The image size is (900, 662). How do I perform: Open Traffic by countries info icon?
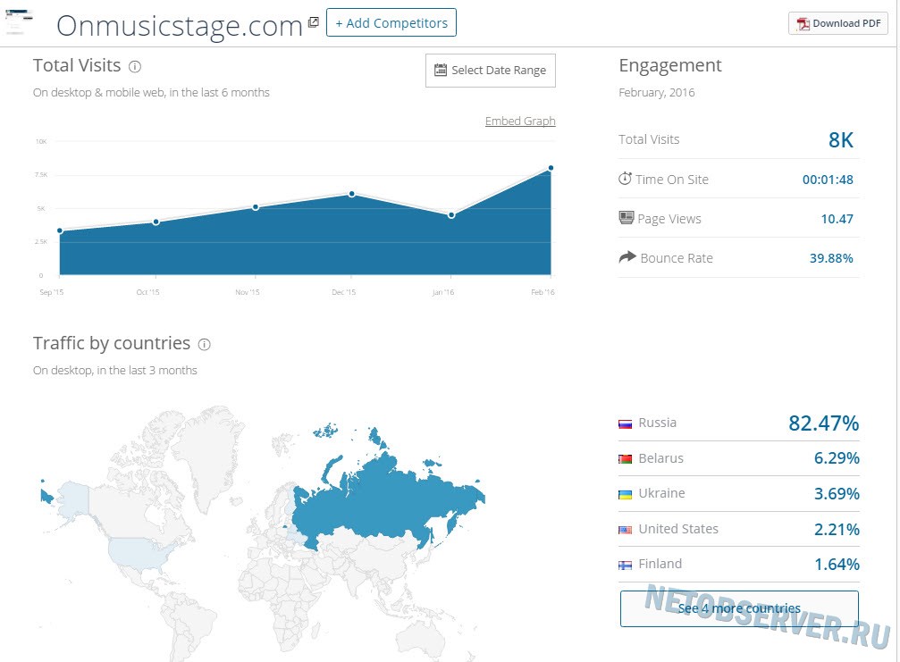pyautogui.click(x=205, y=344)
